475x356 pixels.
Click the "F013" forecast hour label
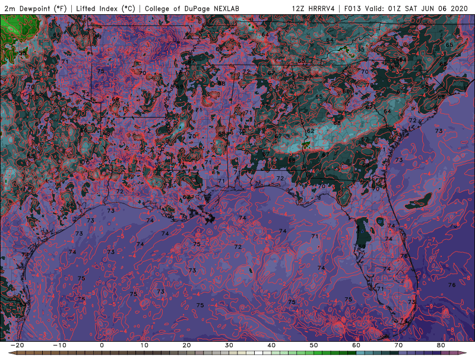(353, 9)
